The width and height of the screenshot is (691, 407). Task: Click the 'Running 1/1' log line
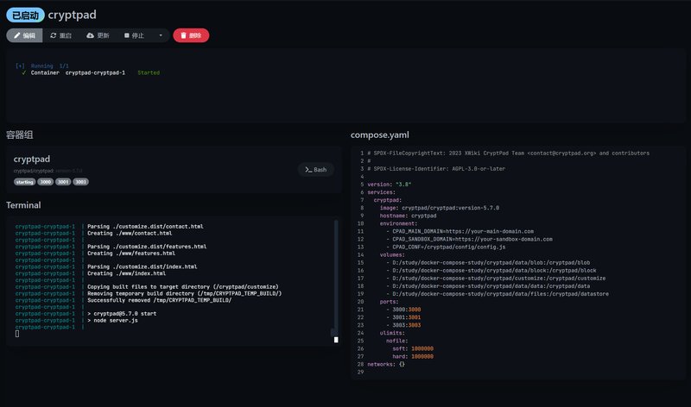pyautogui.click(x=50, y=66)
